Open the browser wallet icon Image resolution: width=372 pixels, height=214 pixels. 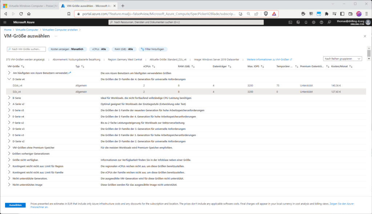(x=351, y=14)
